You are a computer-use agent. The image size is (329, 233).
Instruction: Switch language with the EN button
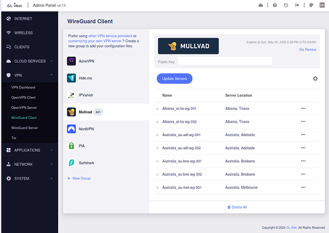pos(323,5)
